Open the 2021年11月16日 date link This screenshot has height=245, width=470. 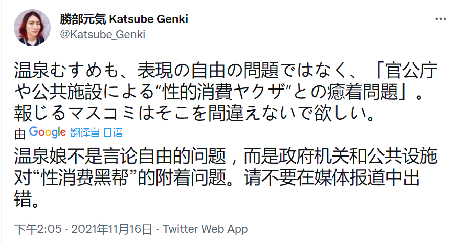[111, 229]
